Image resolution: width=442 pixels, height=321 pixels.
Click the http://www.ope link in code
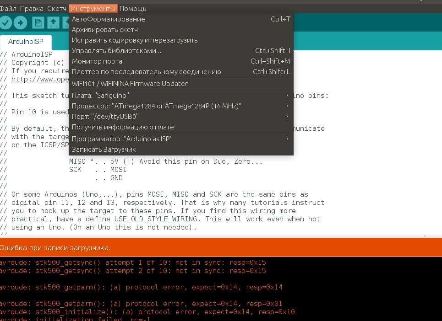(40, 79)
